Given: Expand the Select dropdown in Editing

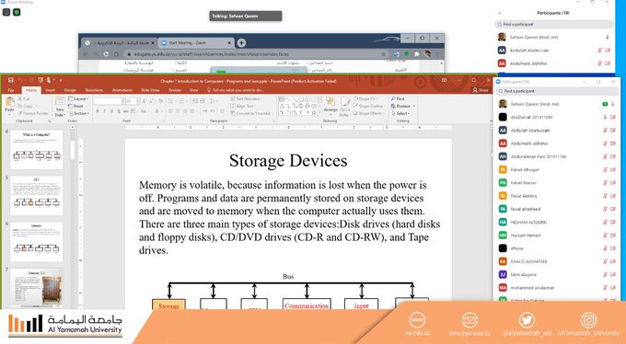Looking at the screenshot, I should click(x=400, y=113).
